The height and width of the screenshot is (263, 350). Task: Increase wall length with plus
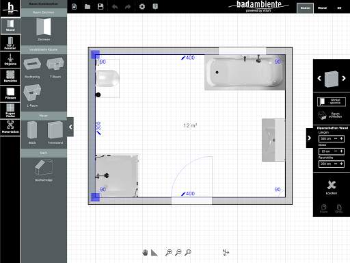(341, 138)
